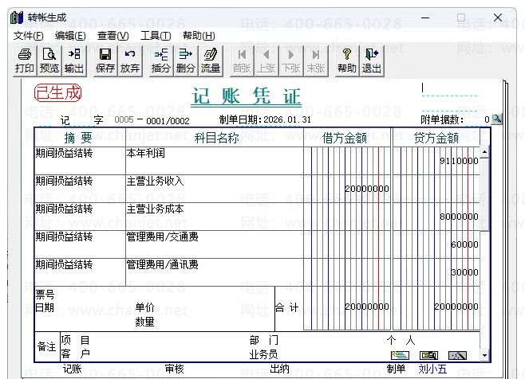Close the 转帐生成 window
The image size is (525, 379).
(x=498, y=18)
